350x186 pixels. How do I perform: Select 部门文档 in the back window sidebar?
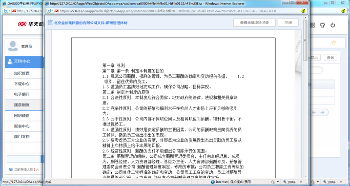22,136
